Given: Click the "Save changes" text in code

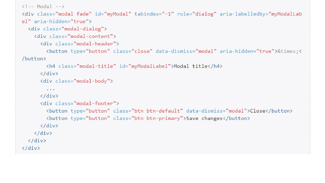Looking at the screenshot, I should [x=204, y=119].
